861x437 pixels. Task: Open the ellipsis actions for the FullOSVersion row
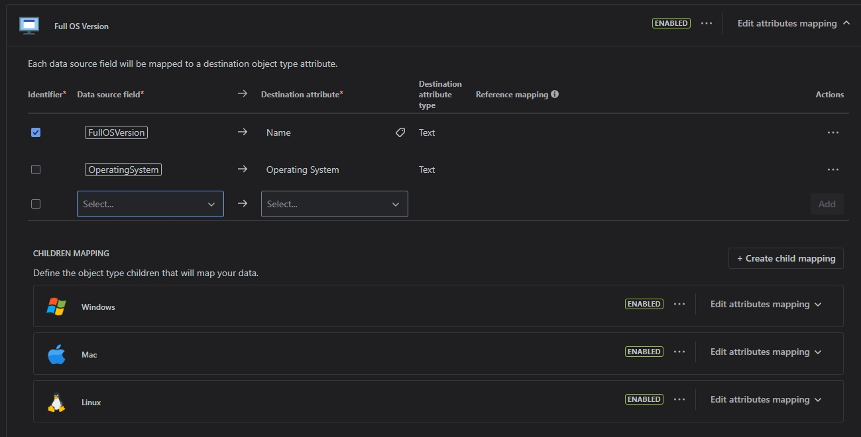point(833,132)
